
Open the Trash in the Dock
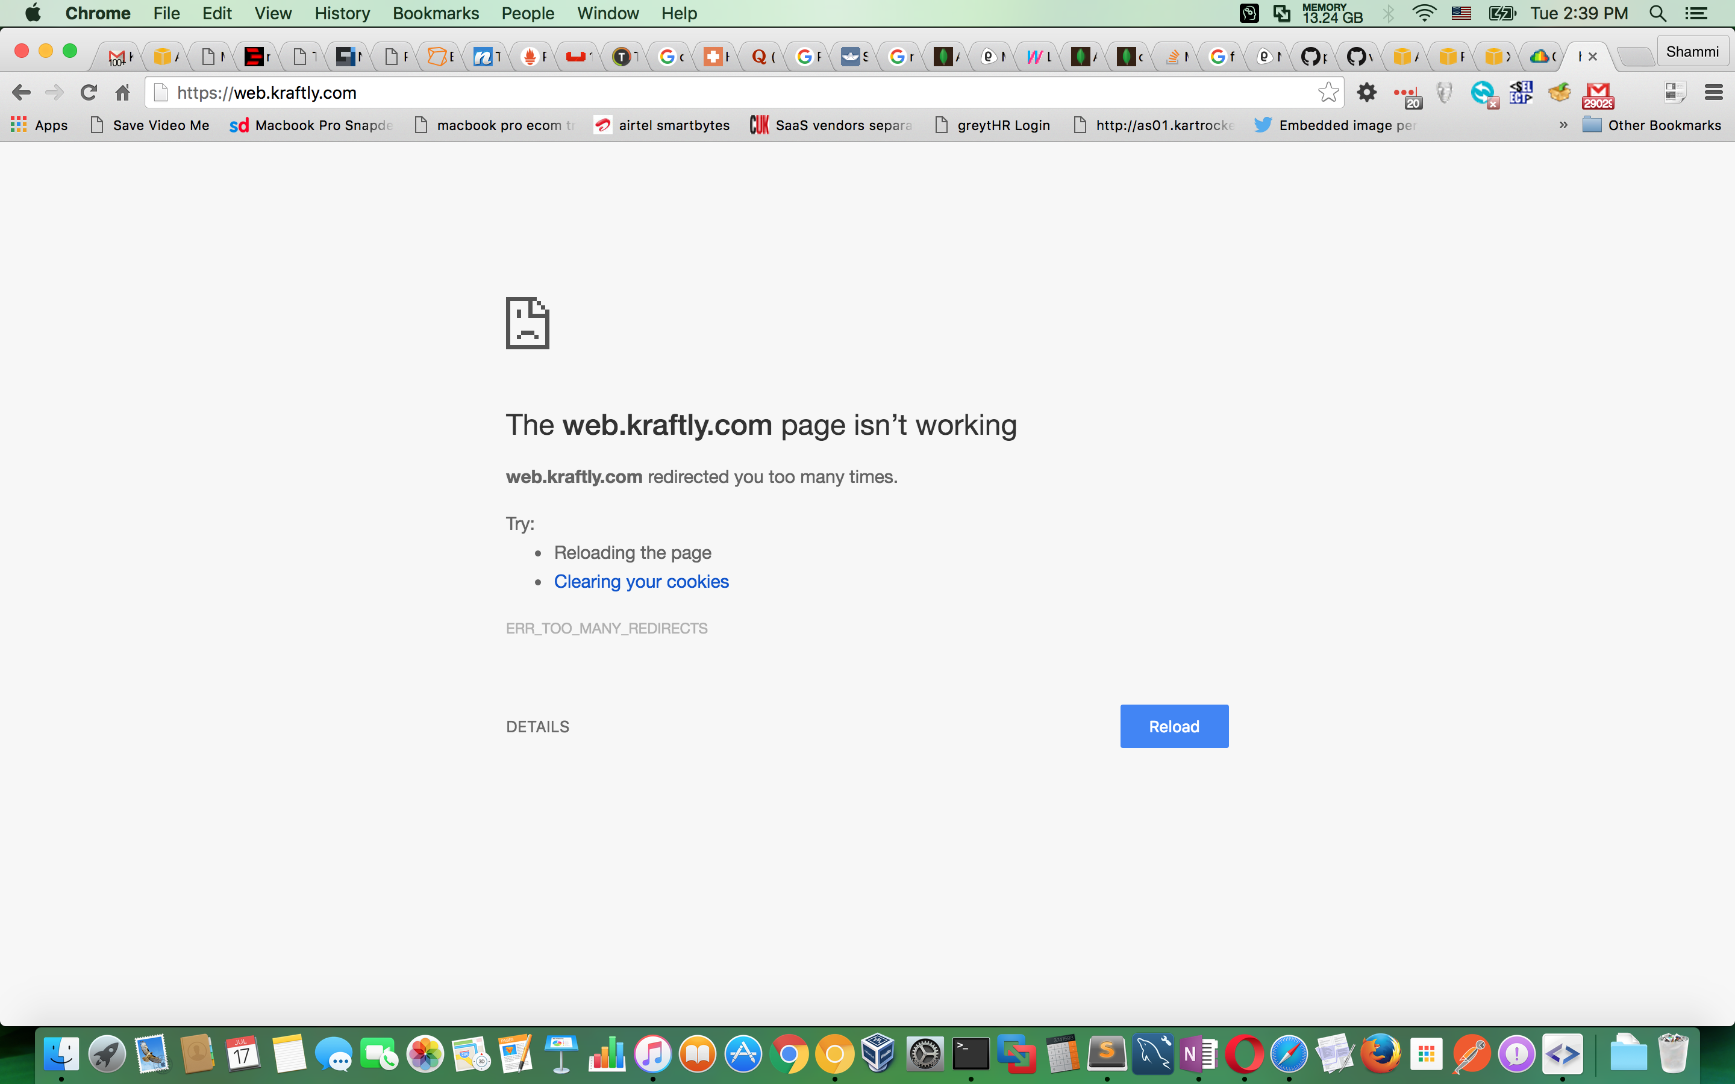pos(1674,1054)
